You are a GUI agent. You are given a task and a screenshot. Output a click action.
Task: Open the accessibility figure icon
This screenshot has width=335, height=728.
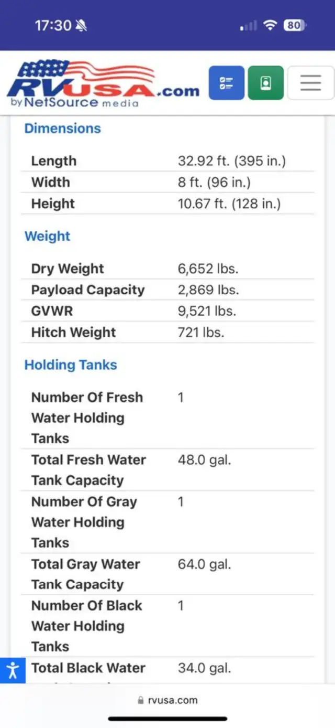click(13, 670)
